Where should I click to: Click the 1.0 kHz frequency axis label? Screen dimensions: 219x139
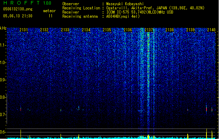point(3,63)
